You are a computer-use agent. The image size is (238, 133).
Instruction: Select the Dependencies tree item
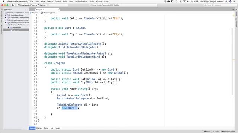[x=16, y=27]
